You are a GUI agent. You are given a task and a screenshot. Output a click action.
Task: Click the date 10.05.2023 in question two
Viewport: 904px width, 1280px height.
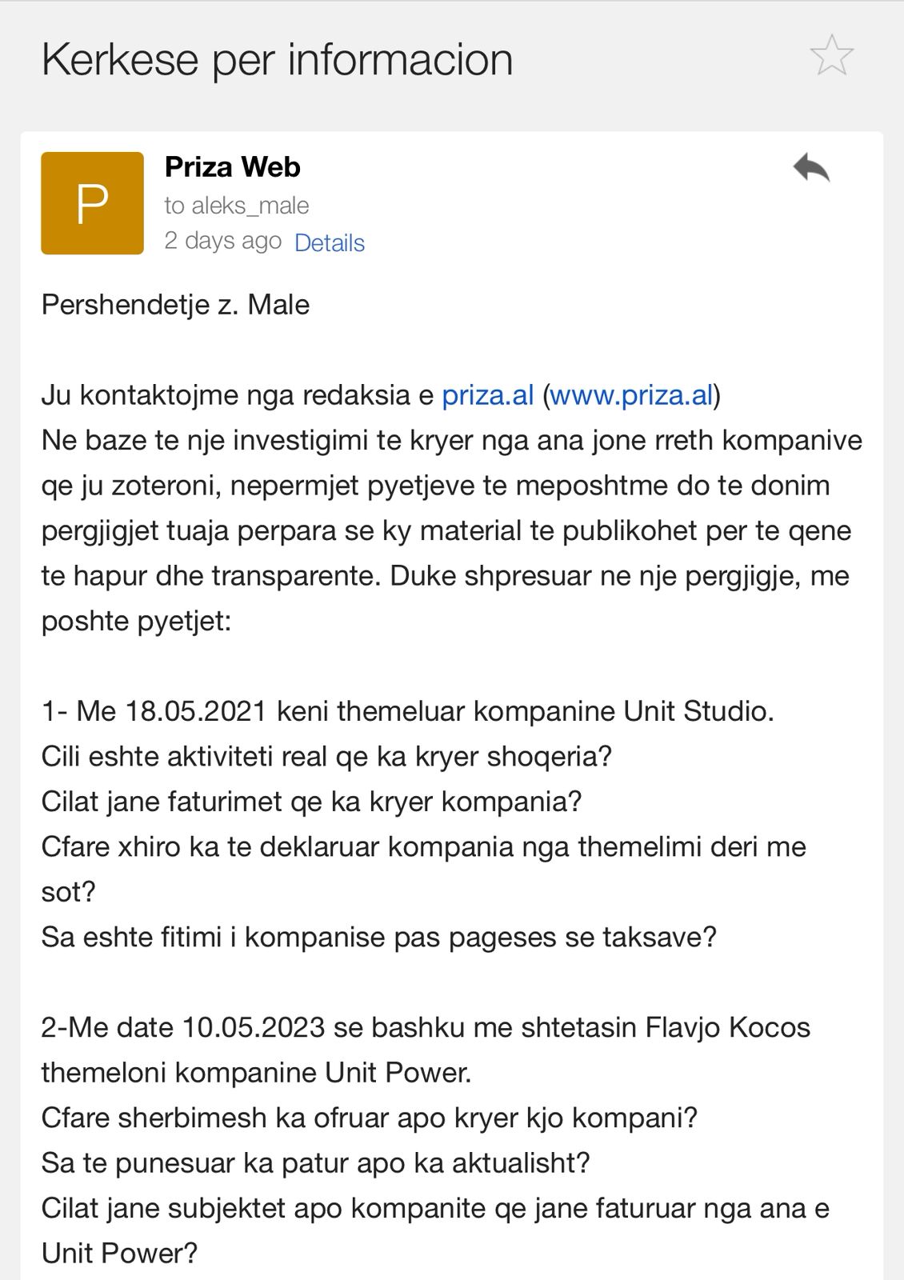(x=253, y=1027)
